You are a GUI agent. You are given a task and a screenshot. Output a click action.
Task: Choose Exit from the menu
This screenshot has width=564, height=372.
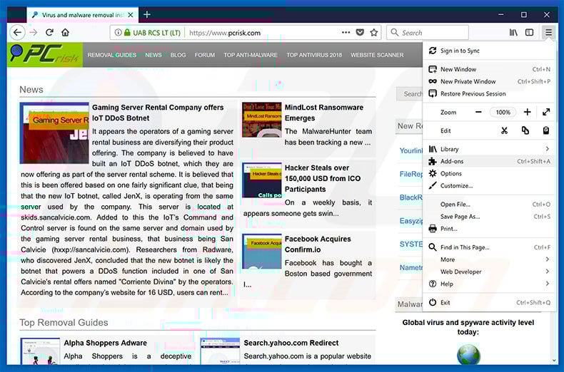point(488,303)
